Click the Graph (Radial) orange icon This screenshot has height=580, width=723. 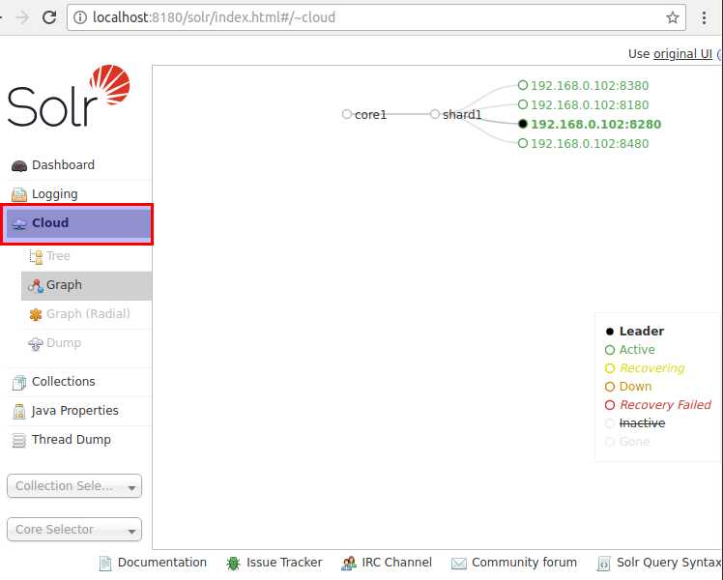coord(36,314)
